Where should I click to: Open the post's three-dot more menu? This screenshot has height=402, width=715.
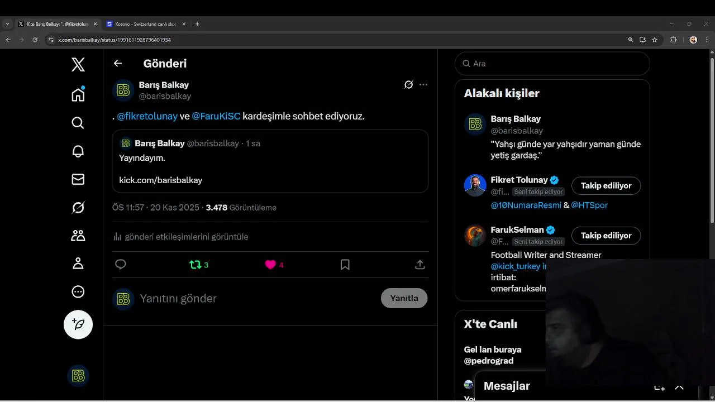pos(423,85)
